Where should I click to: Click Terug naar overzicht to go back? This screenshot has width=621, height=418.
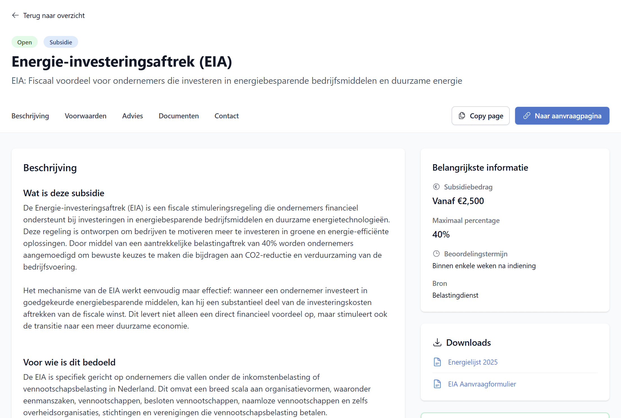[53, 15]
